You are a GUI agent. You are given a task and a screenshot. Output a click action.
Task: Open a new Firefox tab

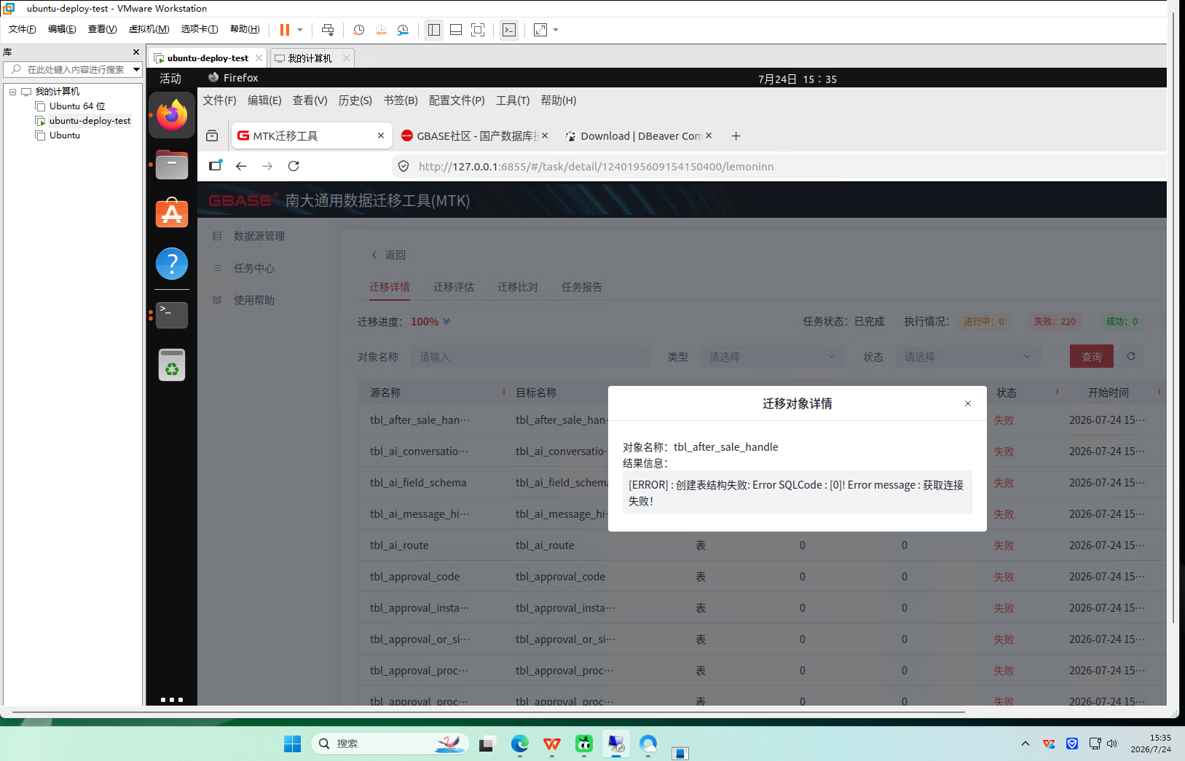736,136
